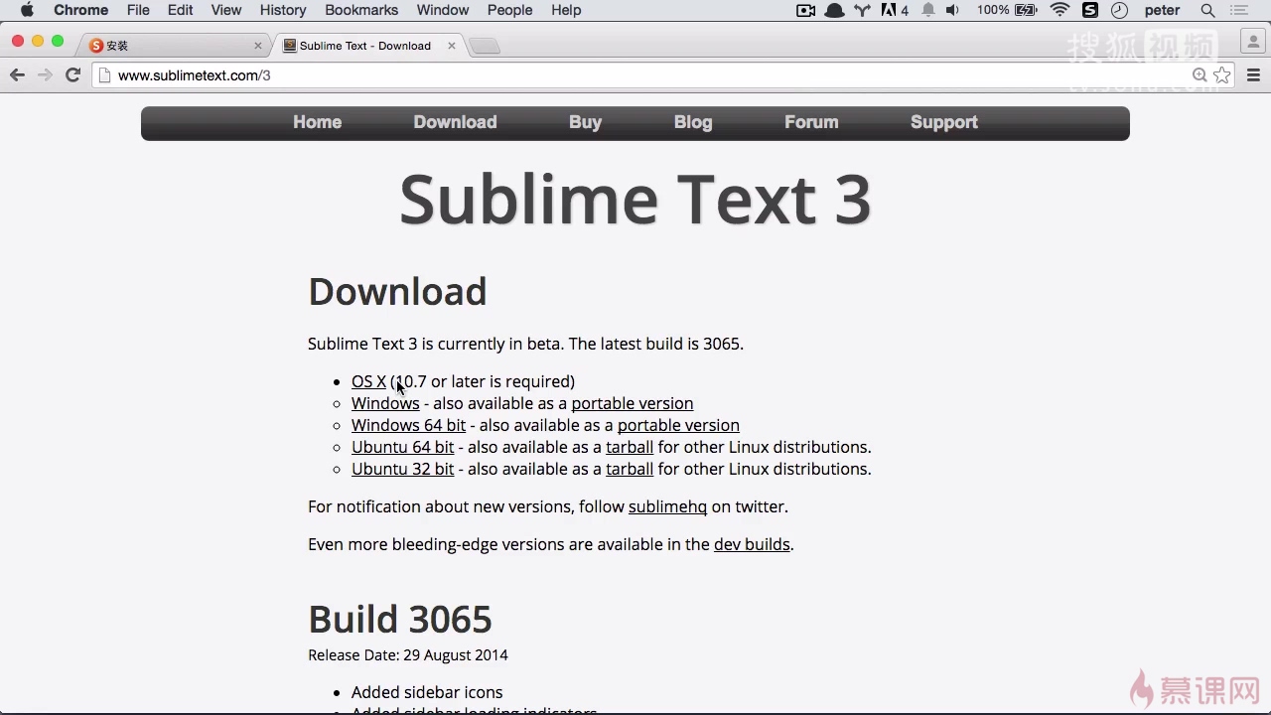Click the Download section heading
Screen dimensions: 1271x715
tap(397, 291)
